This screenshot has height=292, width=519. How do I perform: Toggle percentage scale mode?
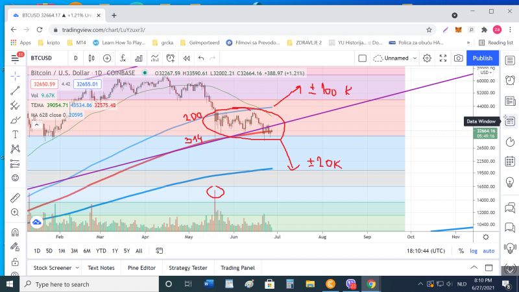(x=459, y=251)
